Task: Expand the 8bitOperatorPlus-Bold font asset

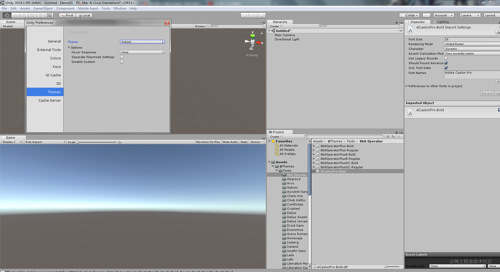Action: click(314, 146)
